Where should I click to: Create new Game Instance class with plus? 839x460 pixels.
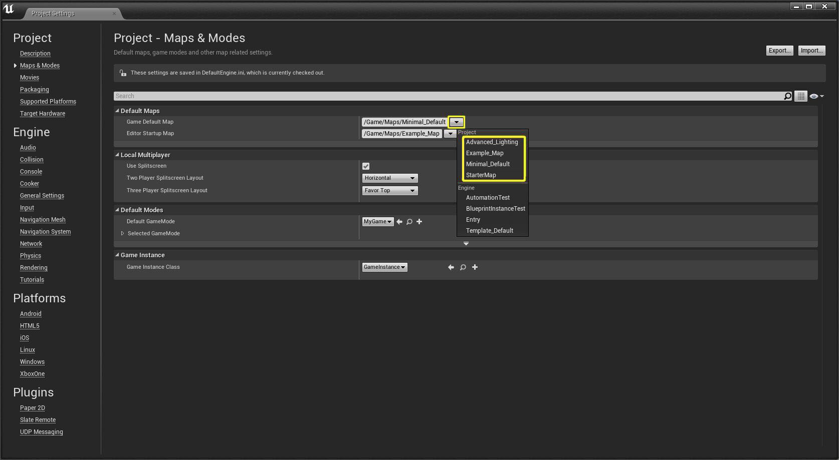475,267
